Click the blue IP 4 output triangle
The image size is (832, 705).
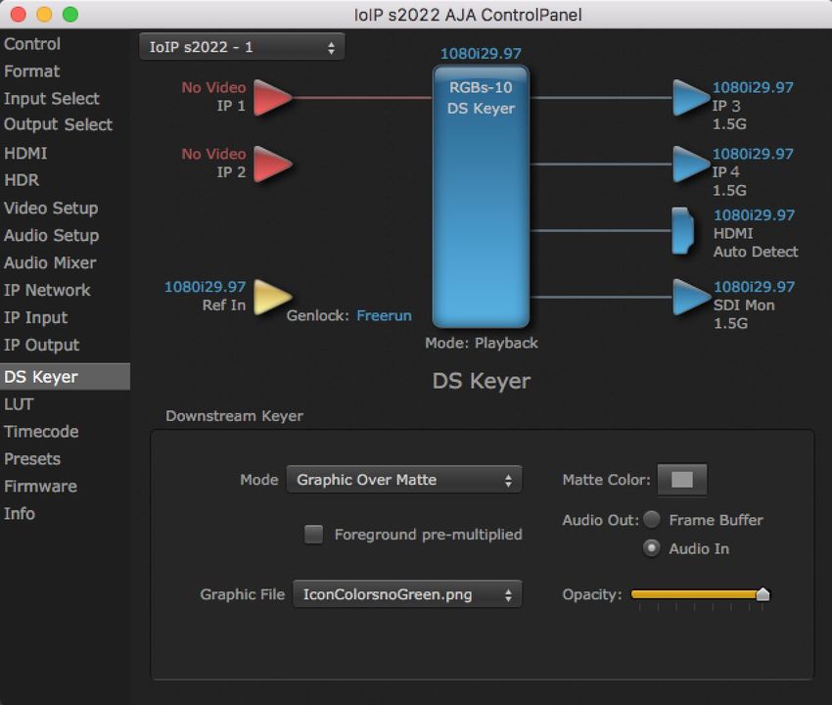691,164
